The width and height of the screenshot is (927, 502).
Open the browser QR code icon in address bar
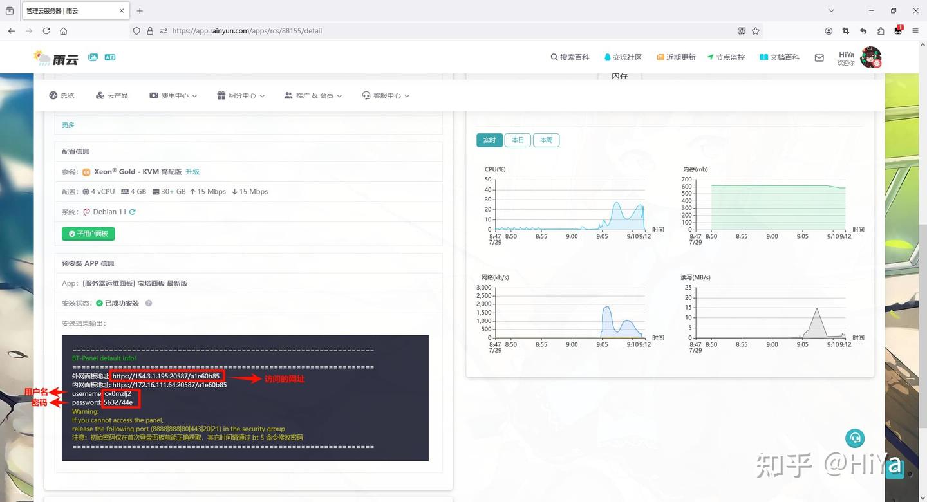pos(742,31)
